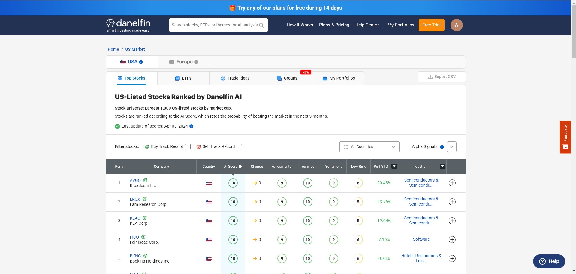This screenshot has width=576, height=274.
Task: Enable Buy Track Record filter checkbox
Action: 188,147
